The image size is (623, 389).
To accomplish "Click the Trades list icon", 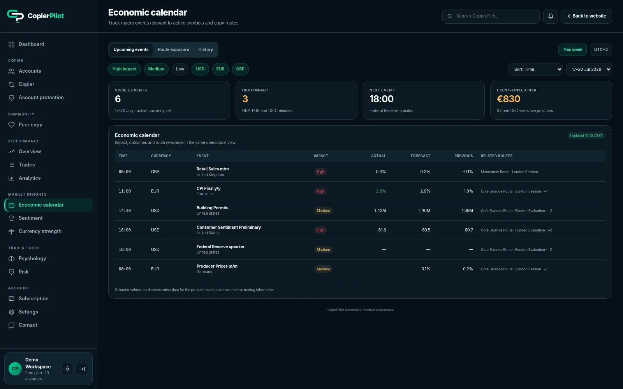I will [11, 165].
